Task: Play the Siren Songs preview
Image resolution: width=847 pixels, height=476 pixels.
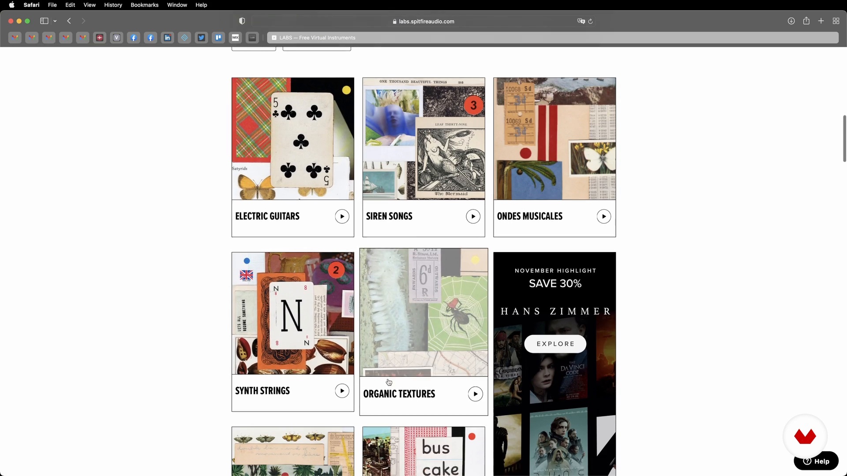Action: pyautogui.click(x=473, y=216)
